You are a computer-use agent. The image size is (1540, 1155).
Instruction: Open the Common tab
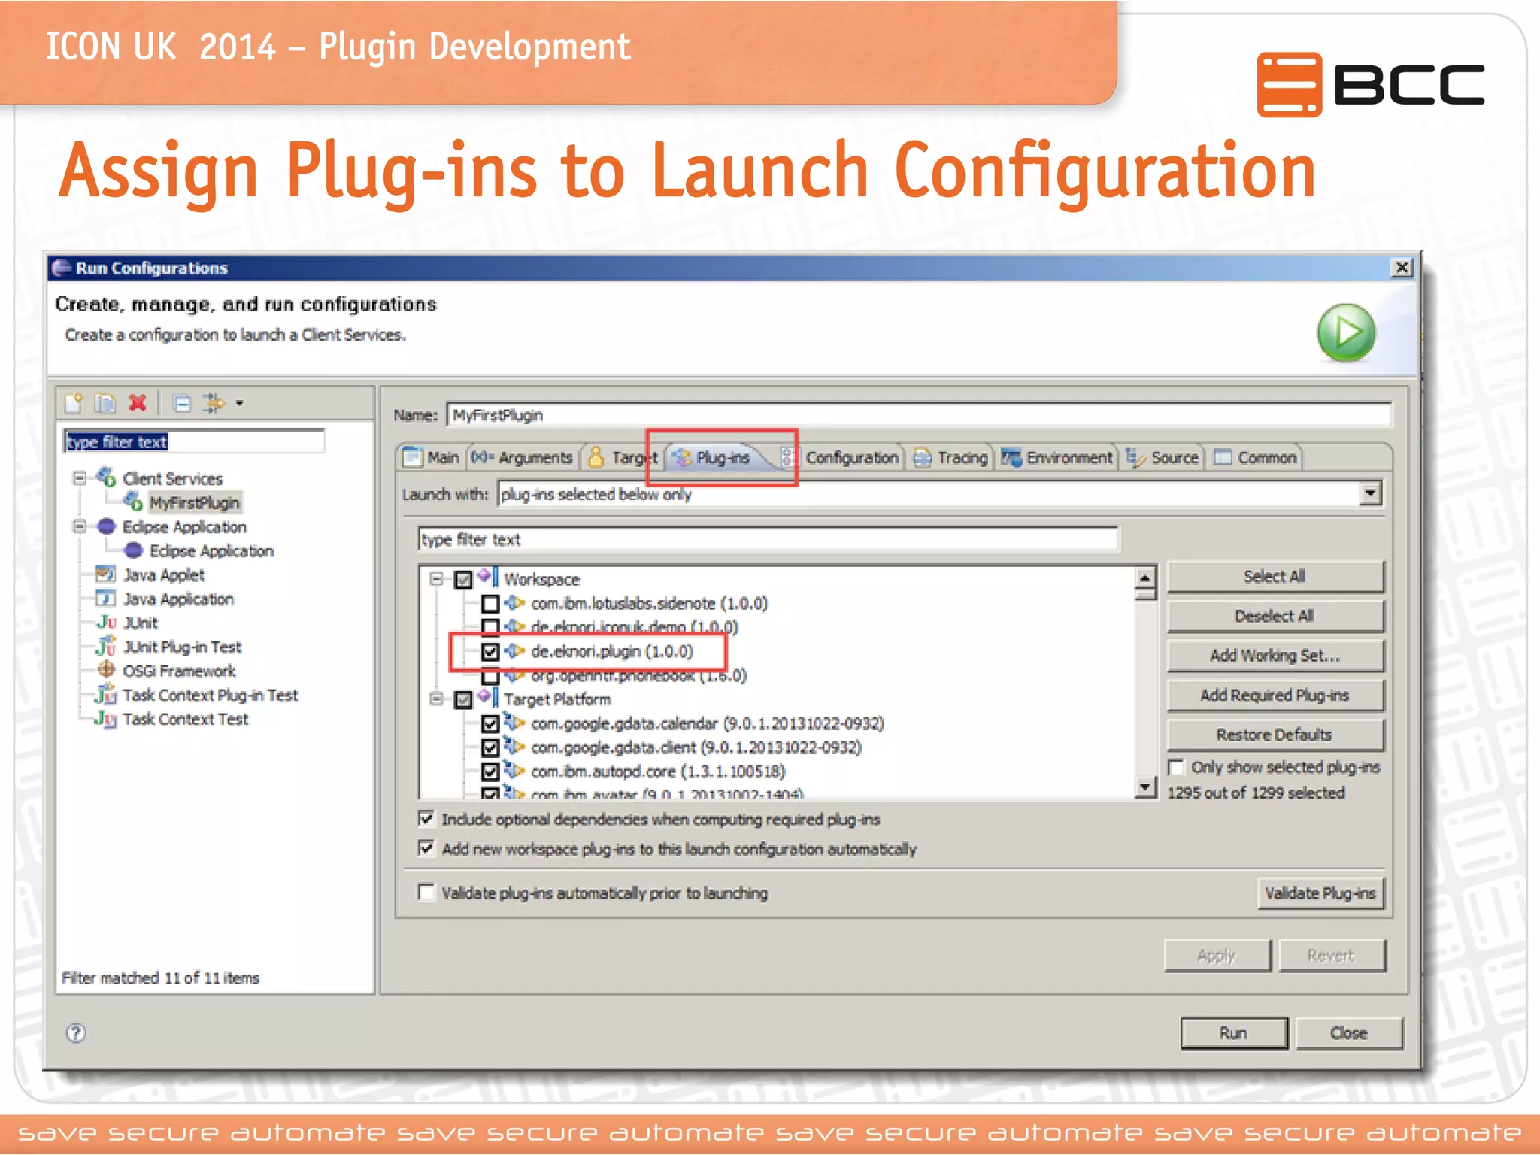(1256, 457)
